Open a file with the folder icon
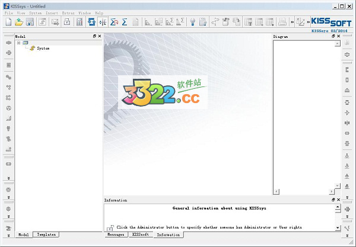 (19, 23)
